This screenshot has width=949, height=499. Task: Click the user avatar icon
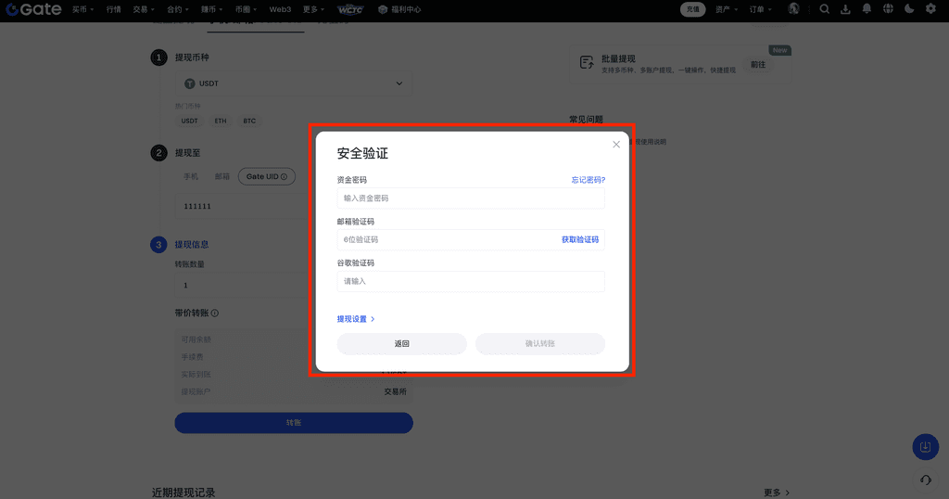coord(794,9)
